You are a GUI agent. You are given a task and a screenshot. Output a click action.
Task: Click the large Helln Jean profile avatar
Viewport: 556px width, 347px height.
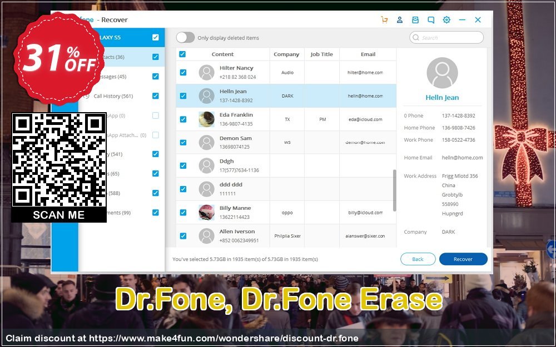(442, 73)
